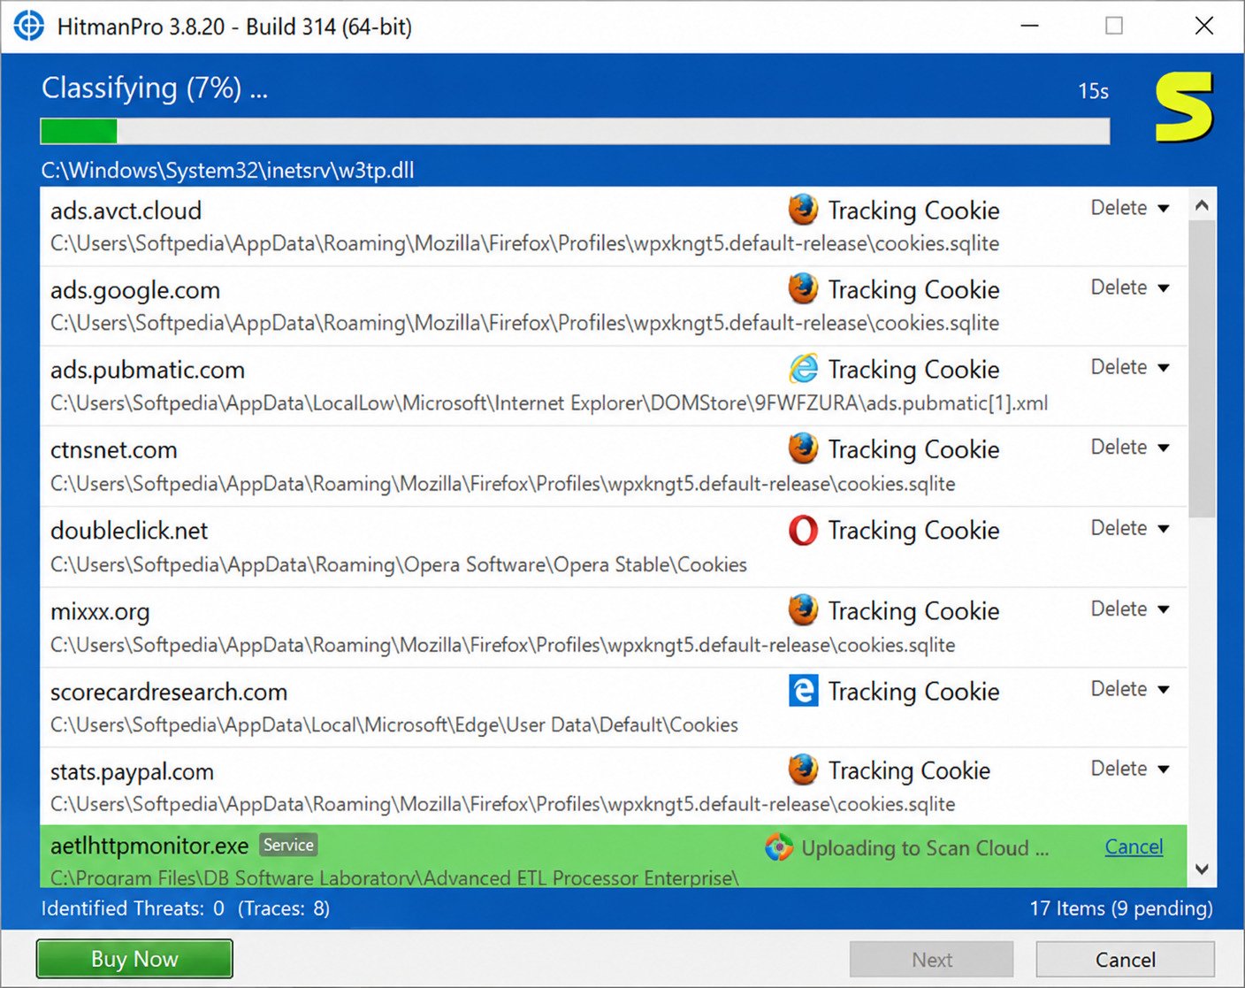The height and width of the screenshot is (988, 1245).
Task: Select the ctnsnet.com entry name
Action: 114,449
